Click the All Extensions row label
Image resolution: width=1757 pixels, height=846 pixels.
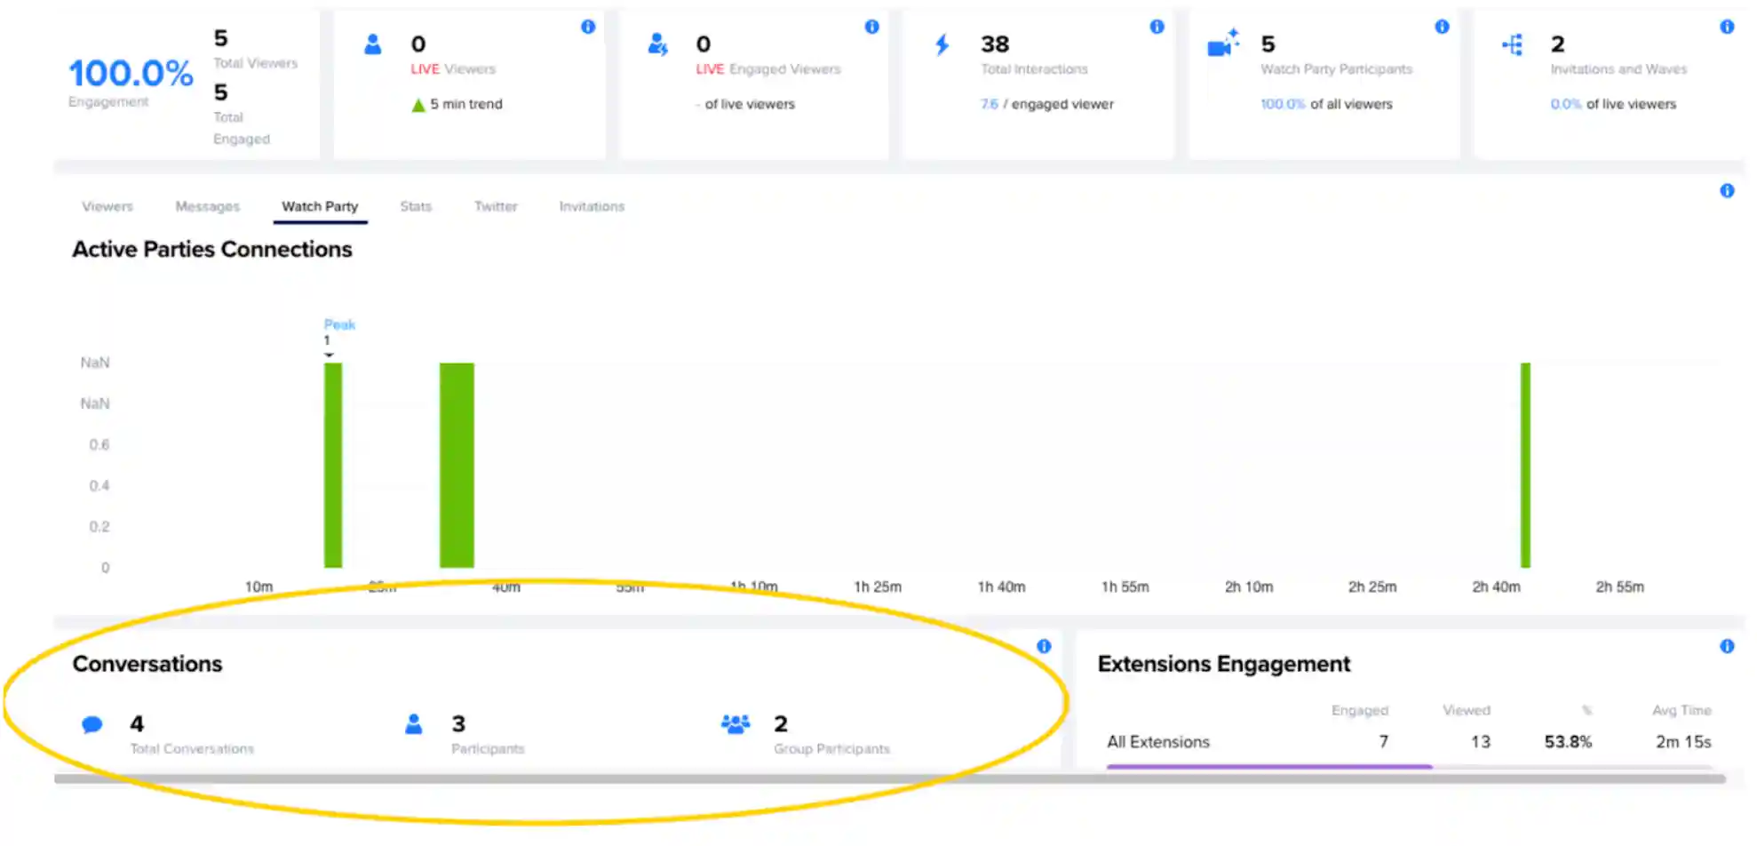pos(1158,742)
